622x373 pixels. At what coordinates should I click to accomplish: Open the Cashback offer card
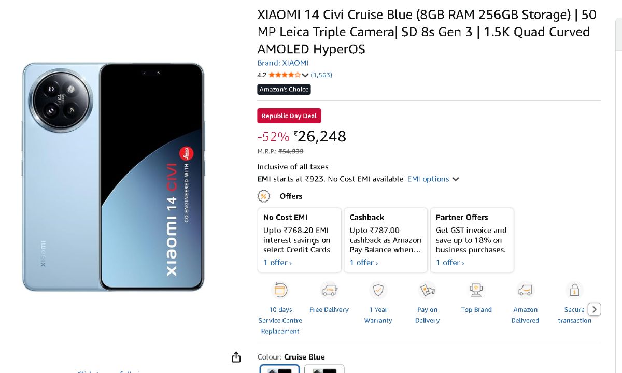coord(385,239)
